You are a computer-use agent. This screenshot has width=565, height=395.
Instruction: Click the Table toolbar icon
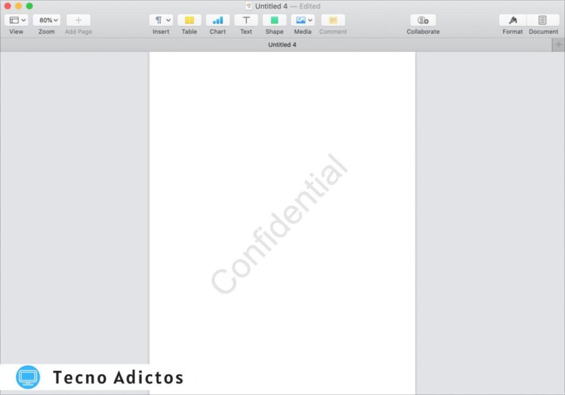tap(189, 20)
